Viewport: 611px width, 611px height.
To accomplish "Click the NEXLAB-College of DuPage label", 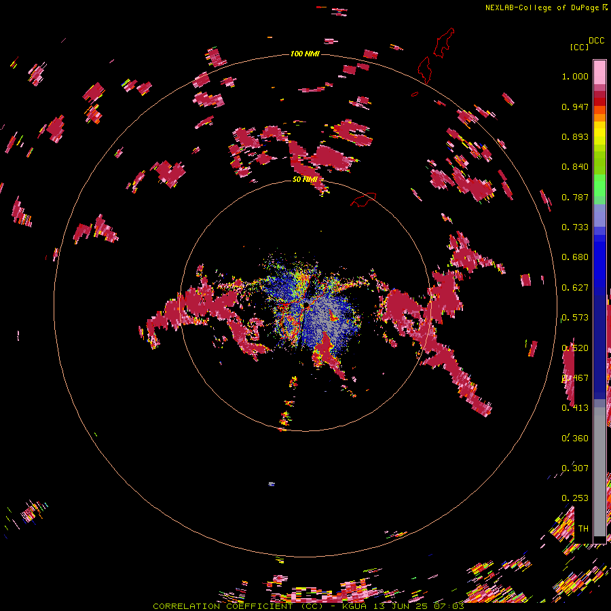I will click(542, 7).
